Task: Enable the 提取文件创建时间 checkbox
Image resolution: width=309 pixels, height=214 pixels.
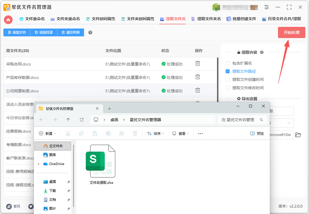Action: point(228,80)
